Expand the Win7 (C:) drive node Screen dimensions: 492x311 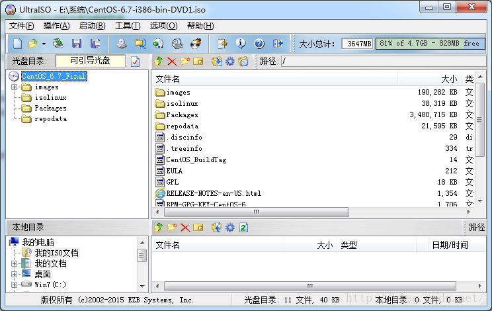(14, 285)
